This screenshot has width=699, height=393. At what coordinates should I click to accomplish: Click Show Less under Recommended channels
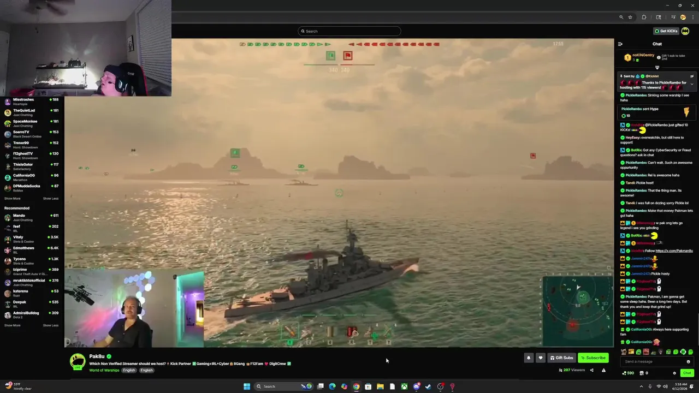[x=51, y=325]
